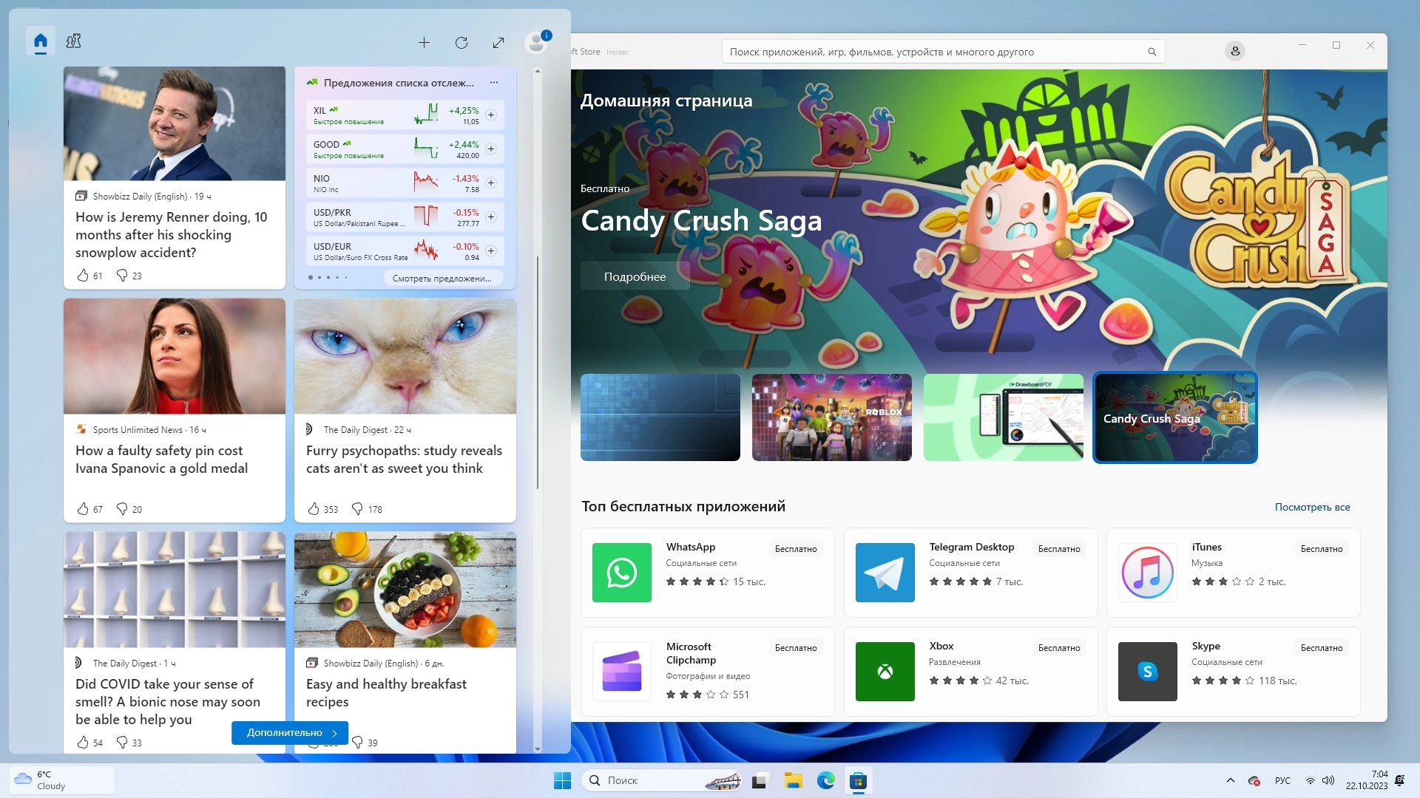Click the Подробнее button for Candy Crush
Screen dimensions: 1420x798
tap(635, 276)
